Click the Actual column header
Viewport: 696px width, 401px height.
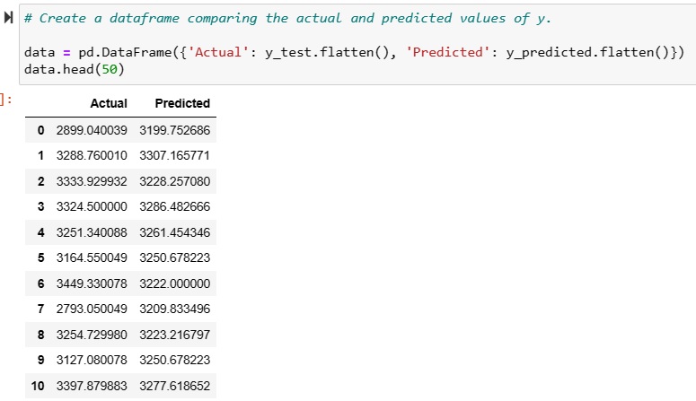(x=109, y=104)
